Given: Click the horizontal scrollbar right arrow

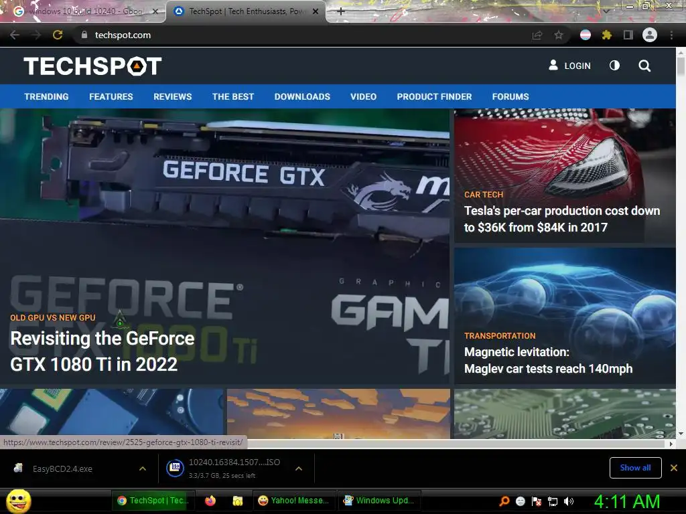Looking at the screenshot, I should coord(671,444).
